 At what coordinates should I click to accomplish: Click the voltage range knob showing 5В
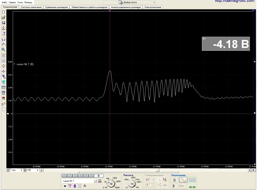111,184
